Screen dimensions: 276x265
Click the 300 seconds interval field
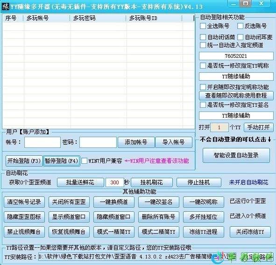pos(115,182)
